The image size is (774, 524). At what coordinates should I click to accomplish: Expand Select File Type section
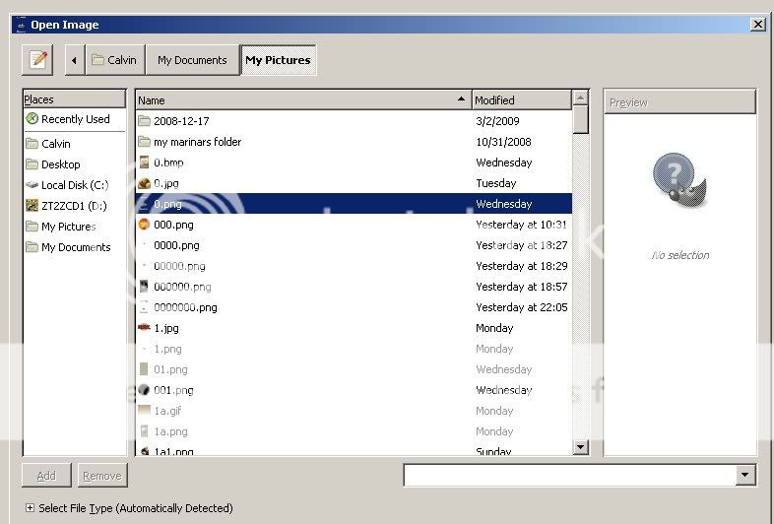pyautogui.click(x=30, y=508)
